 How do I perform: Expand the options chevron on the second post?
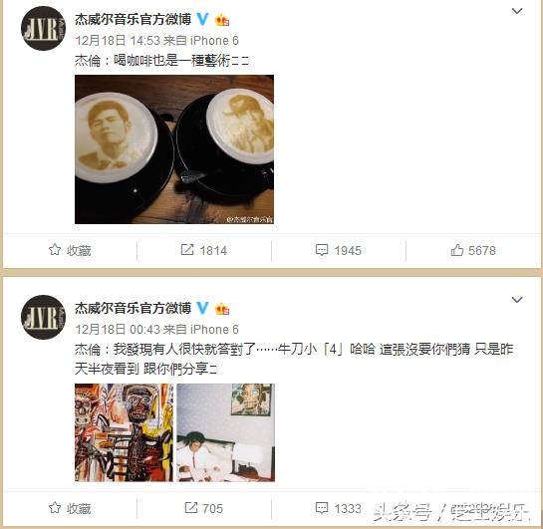click(517, 300)
